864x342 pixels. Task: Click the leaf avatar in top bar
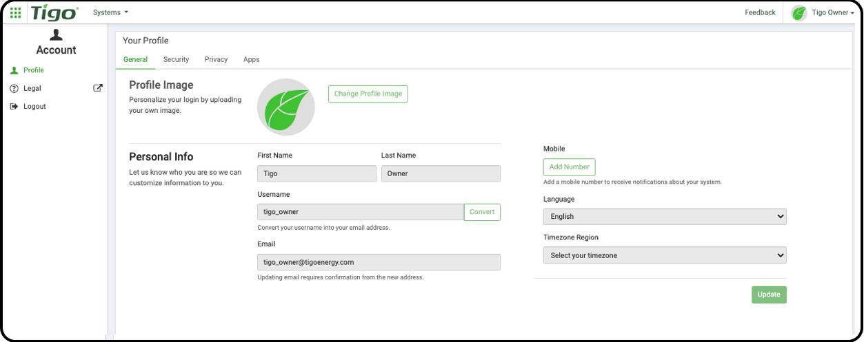pos(799,12)
